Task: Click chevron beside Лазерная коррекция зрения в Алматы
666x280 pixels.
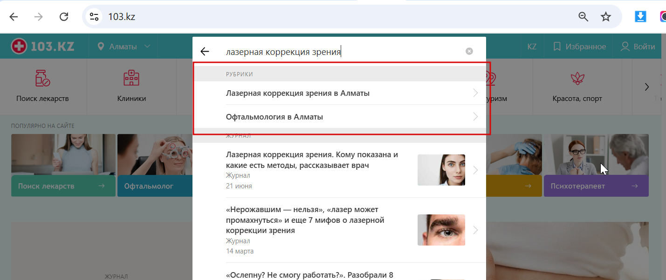Action: click(475, 93)
